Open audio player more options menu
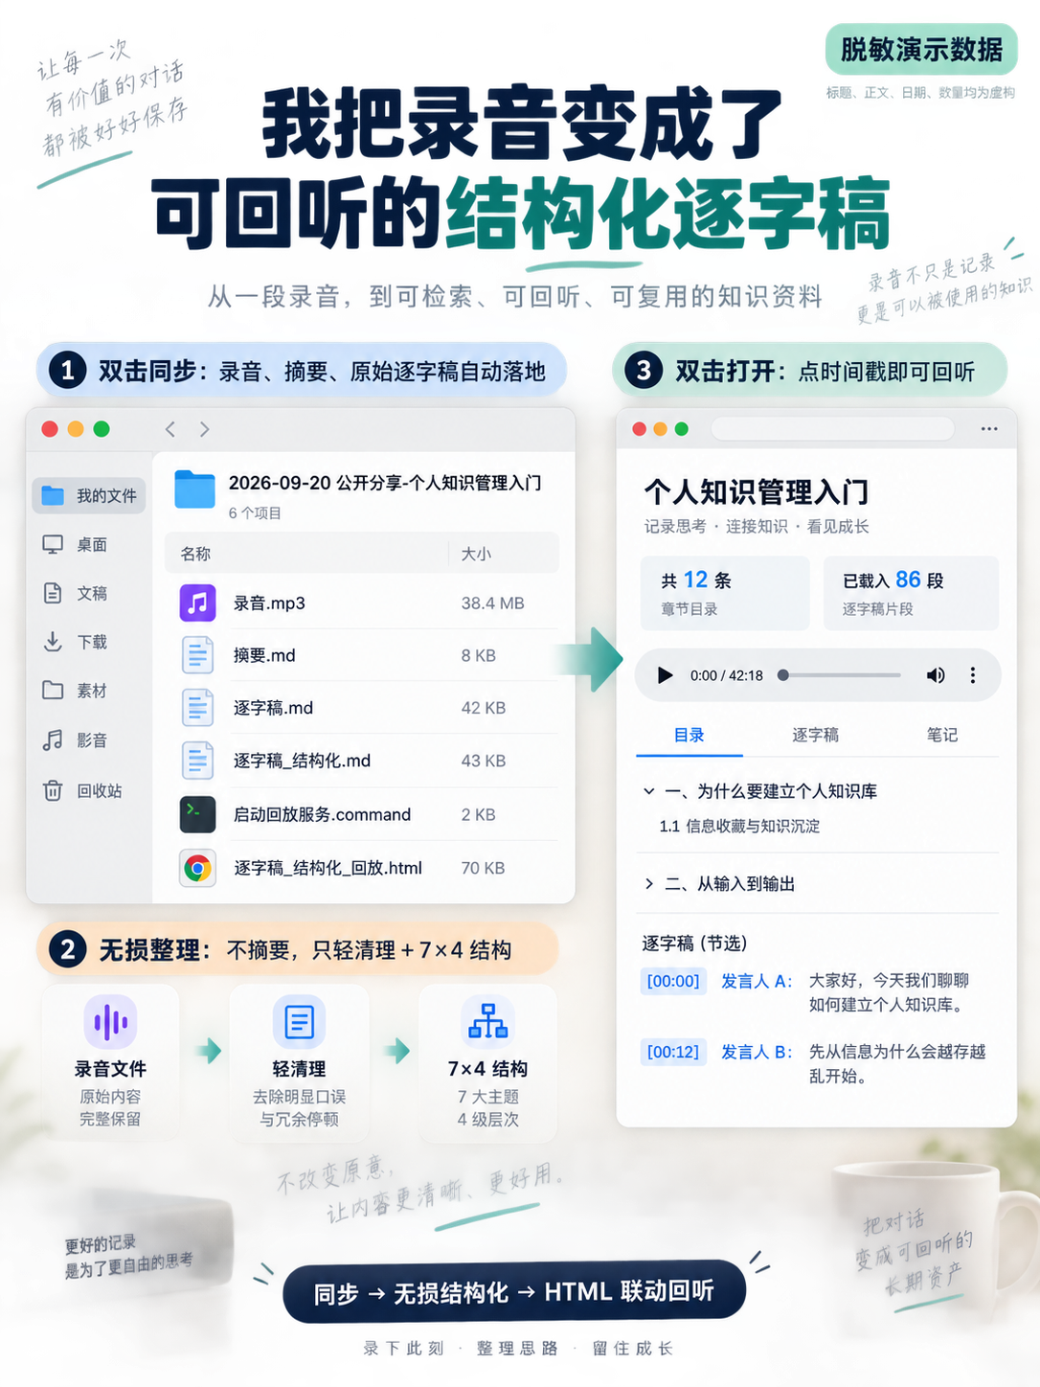 [973, 675]
